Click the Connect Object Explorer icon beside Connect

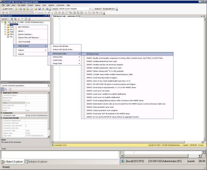point(12,19)
